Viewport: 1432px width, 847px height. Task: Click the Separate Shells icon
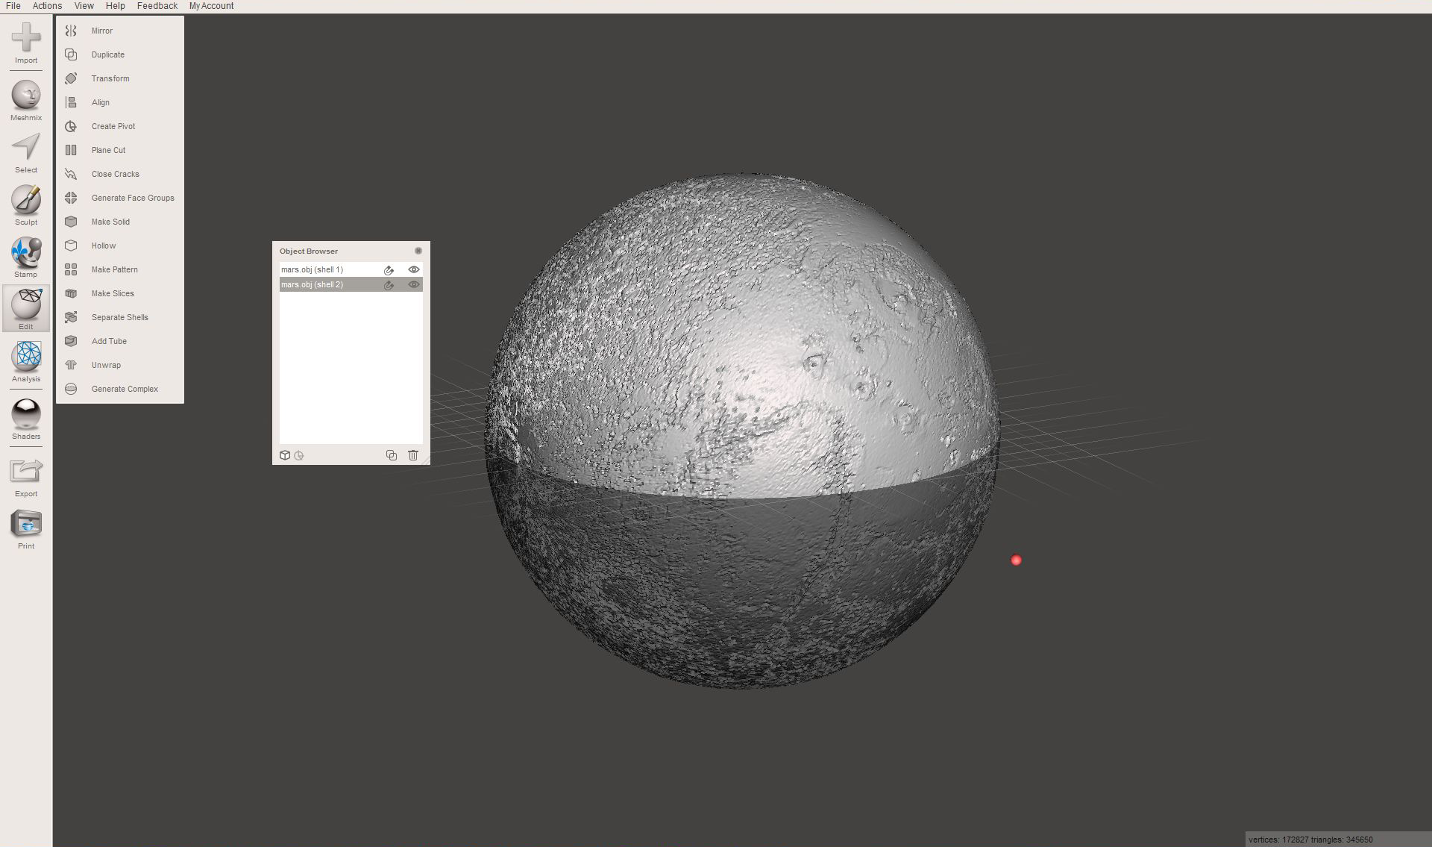tap(71, 317)
